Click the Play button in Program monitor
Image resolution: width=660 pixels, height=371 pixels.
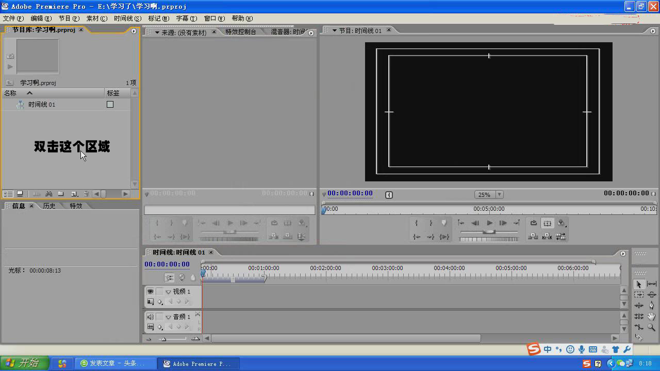[489, 223]
